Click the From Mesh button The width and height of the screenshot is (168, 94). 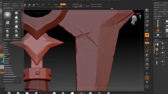point(7,39)
